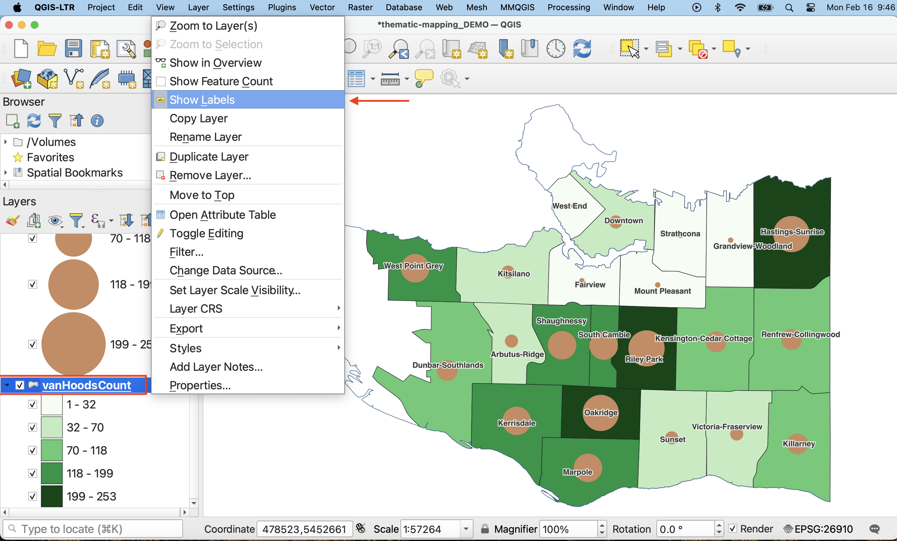Click the EPSG:26910 CRS button
The width and height of the screenshot is (897, 541).
[818, 529]
